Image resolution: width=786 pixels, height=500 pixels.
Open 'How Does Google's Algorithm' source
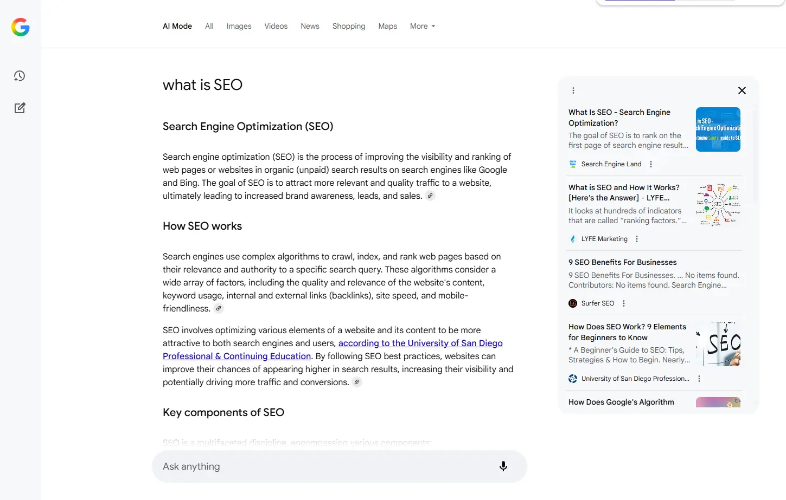(x=621, y=402)
